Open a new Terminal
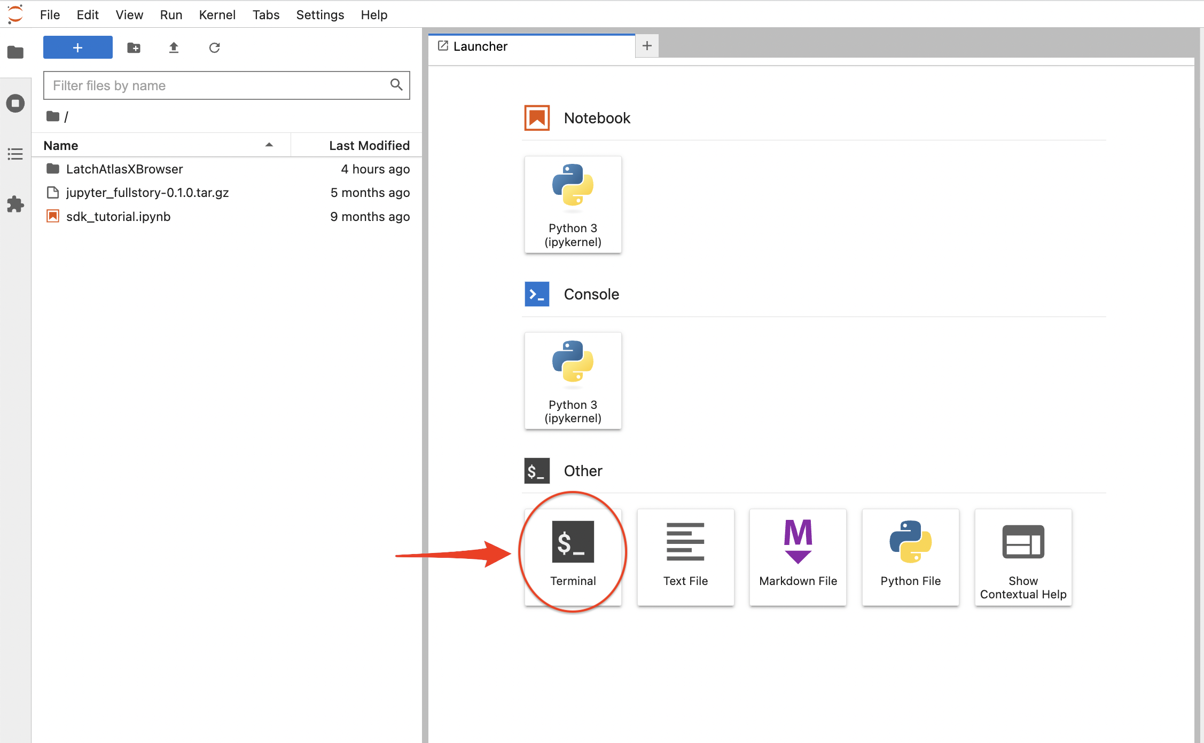The height and width of the screenshot is (743, 1204). pyautogui.click(x=573, y=557)
